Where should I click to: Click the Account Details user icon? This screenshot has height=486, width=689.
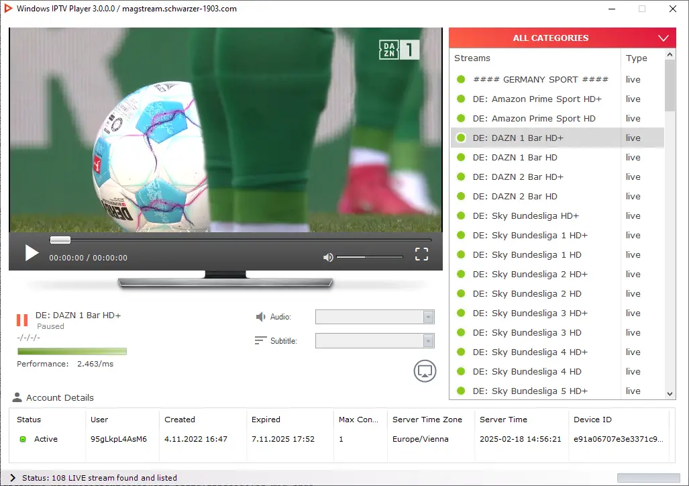17,397
